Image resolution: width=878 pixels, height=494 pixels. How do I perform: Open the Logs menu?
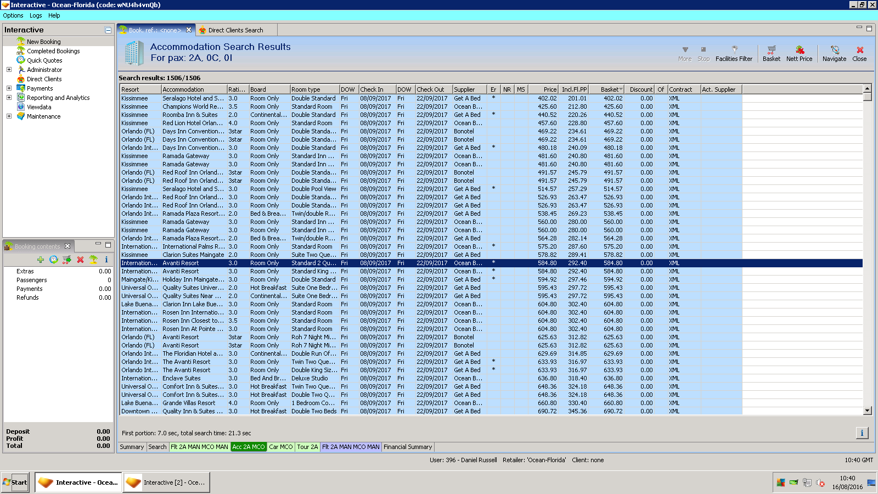[36, 15]
